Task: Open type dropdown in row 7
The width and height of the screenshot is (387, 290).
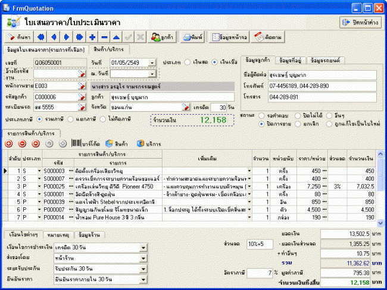Action: [x=39, y=218]
